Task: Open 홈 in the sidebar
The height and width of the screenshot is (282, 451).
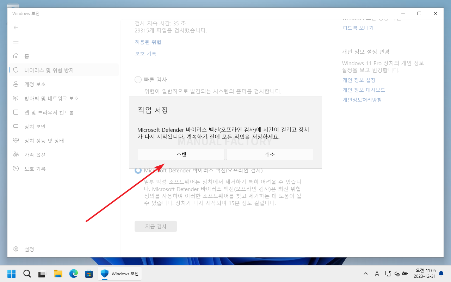Action: pos(63,56)
